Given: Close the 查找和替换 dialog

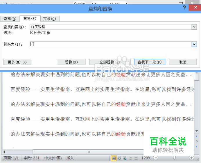Looking at the screenshot, I should point(195,8).
